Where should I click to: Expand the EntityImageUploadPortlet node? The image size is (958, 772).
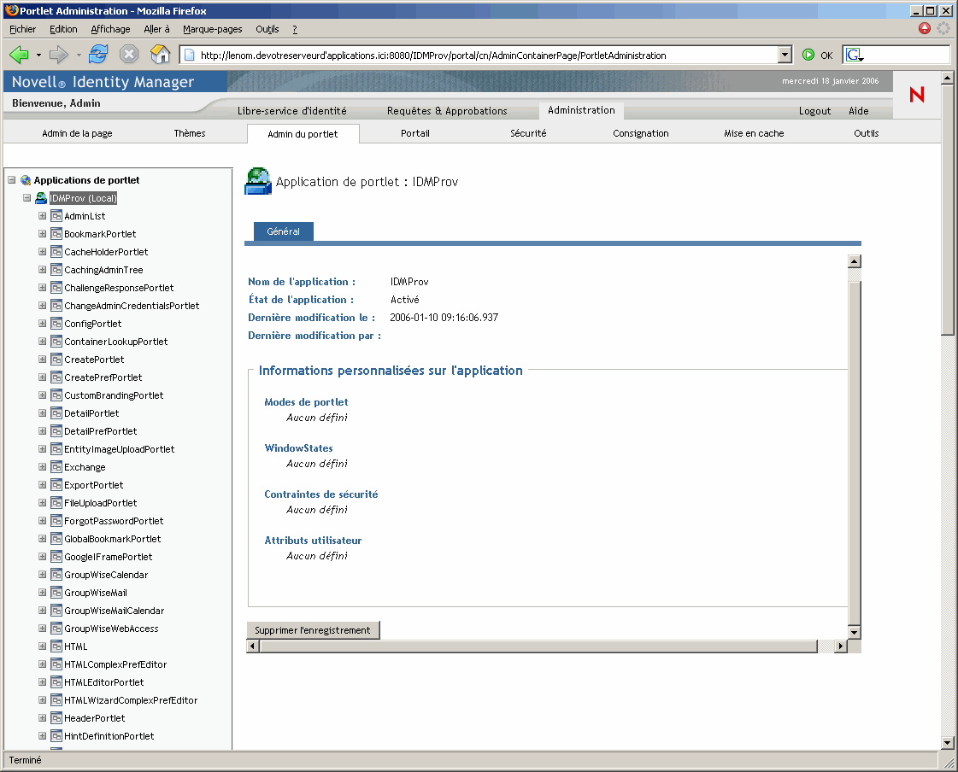pyautogui.click(x=42, y=449)
